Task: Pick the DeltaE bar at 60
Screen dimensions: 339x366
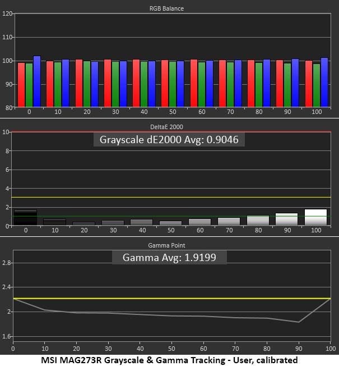Action: [199, 222]
